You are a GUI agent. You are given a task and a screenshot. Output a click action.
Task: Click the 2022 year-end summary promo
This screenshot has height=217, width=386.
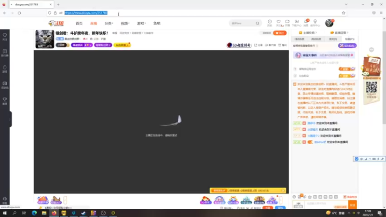coord(372,66)
